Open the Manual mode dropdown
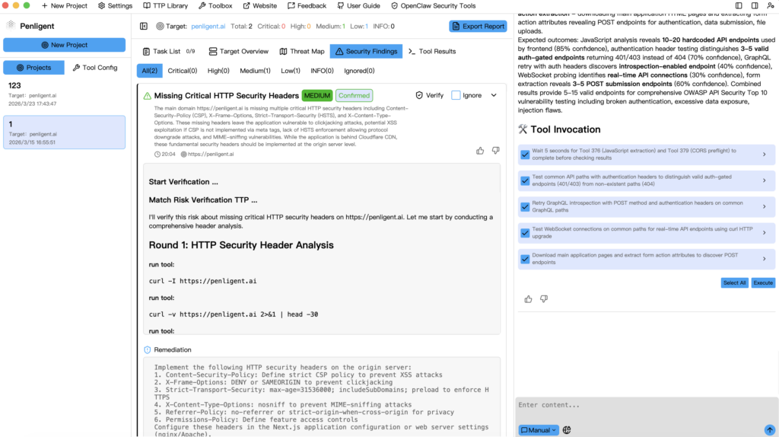This screenshot has width=779, height=437. tap(539, 430)
